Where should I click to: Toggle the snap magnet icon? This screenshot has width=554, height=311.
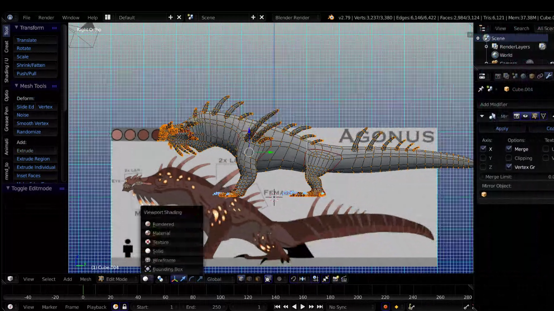click(293, 279)
